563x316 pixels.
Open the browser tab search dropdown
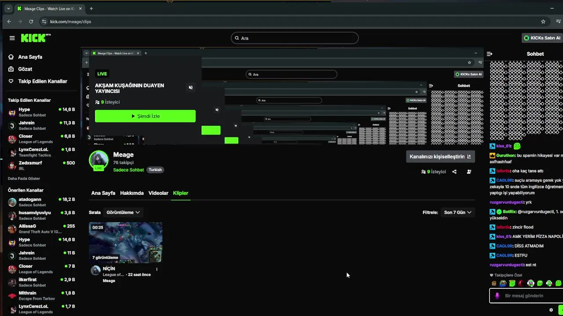[x=8, y=8]
